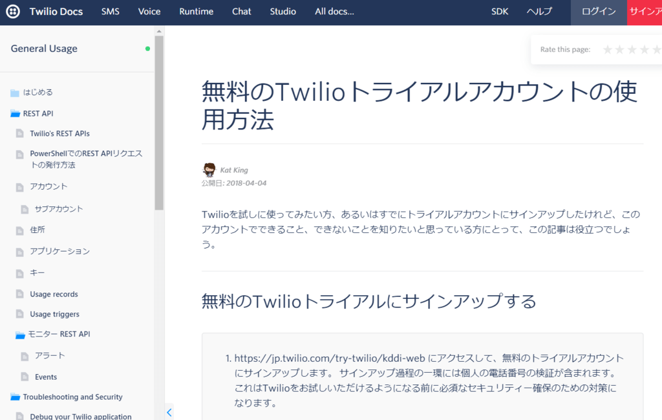662x420 pixels.
Task: Click the document icon beside Events
Action: coord(25,376)
